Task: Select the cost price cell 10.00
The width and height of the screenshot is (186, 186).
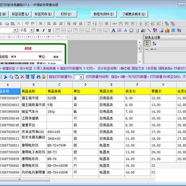Action: [137, 132]
